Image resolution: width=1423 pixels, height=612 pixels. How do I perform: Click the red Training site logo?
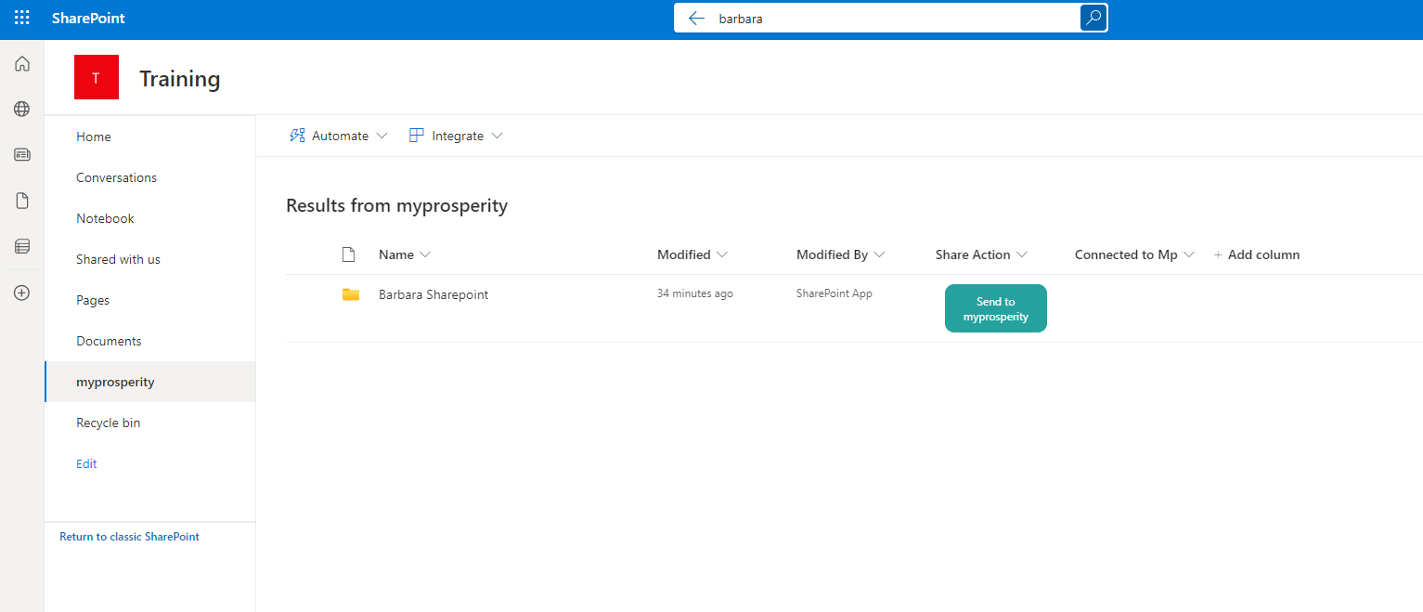[97, 77]
